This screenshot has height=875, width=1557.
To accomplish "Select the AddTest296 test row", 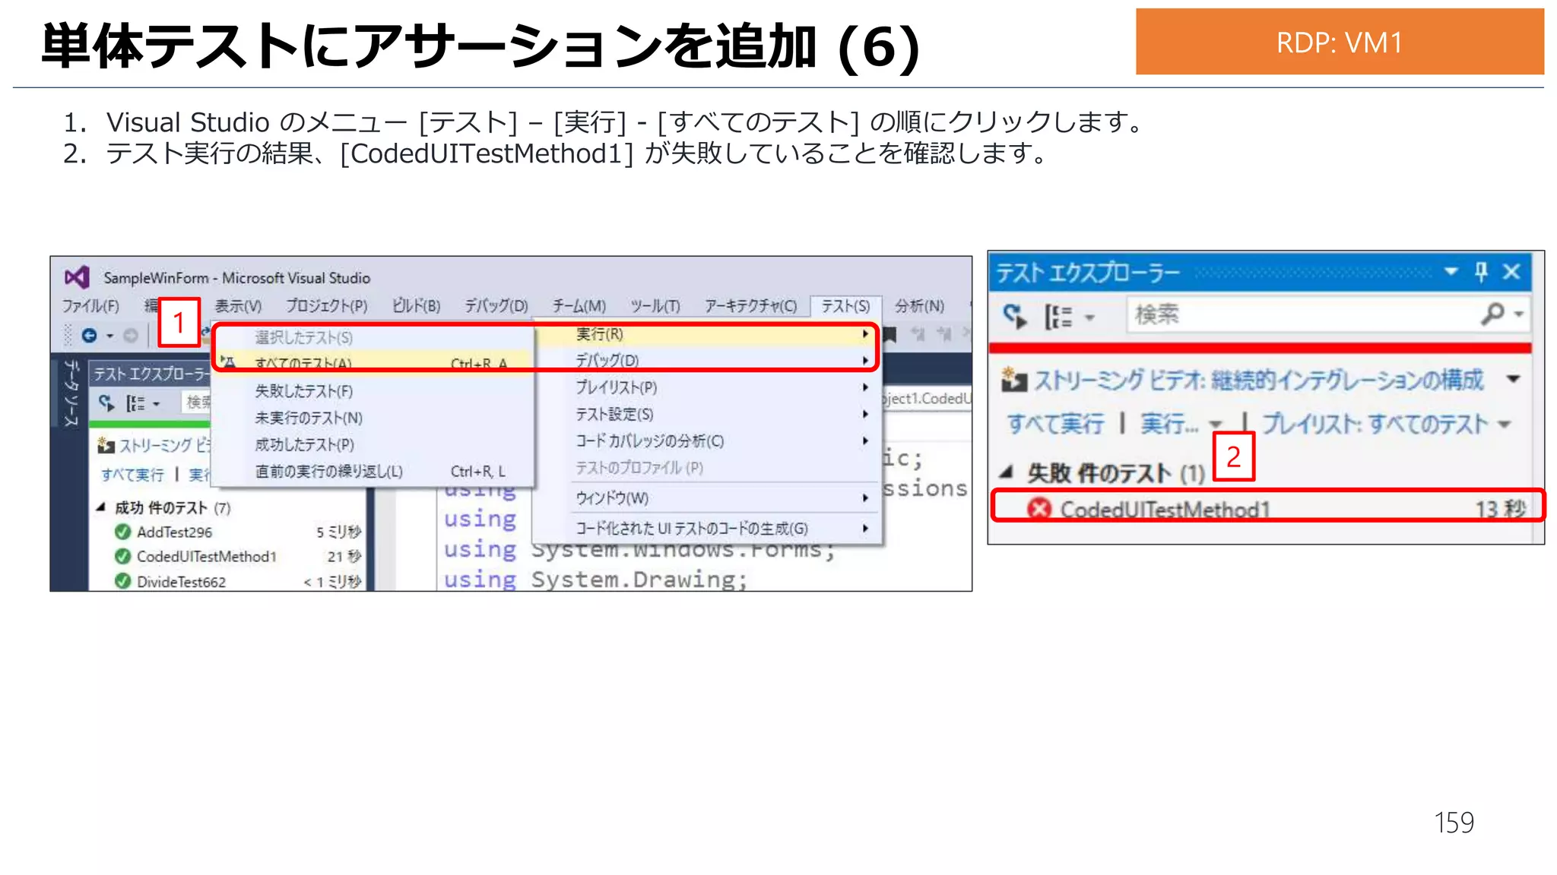I will pos(239,532).
